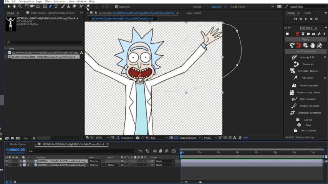Image resolution: width=328 pixels, height=184 pixels.
Task: Open the Effect menu
Action: pyautogui.click(x=48, y=2)
